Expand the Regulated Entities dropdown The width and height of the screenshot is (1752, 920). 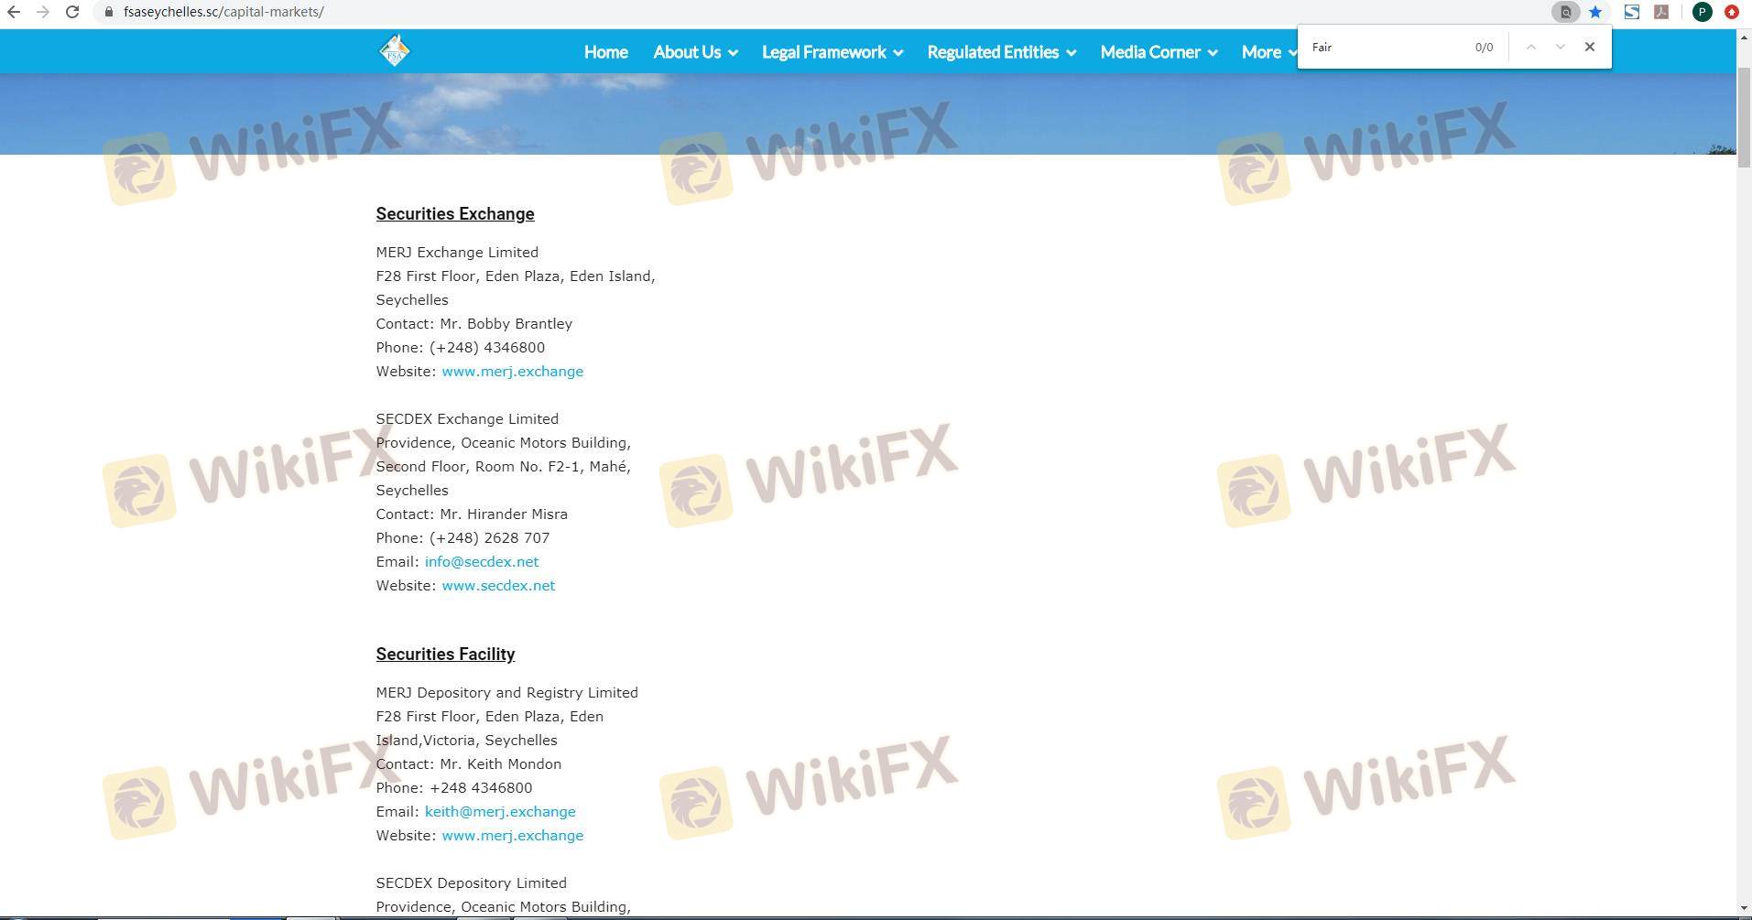coord(1000,52)
